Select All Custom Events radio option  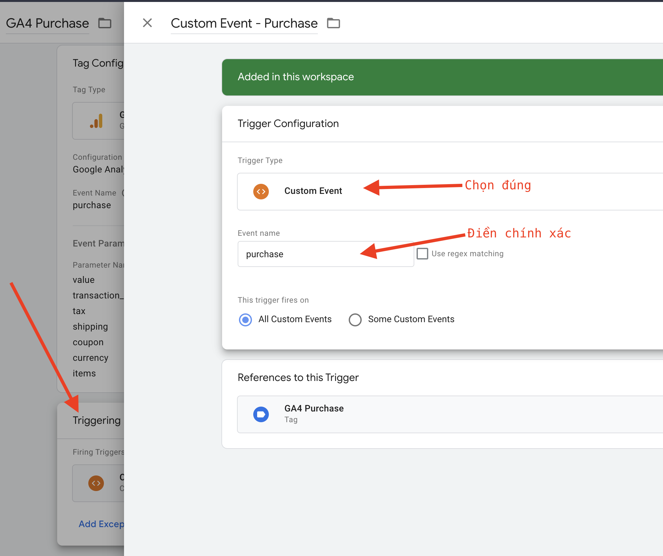tap(245, 320)
